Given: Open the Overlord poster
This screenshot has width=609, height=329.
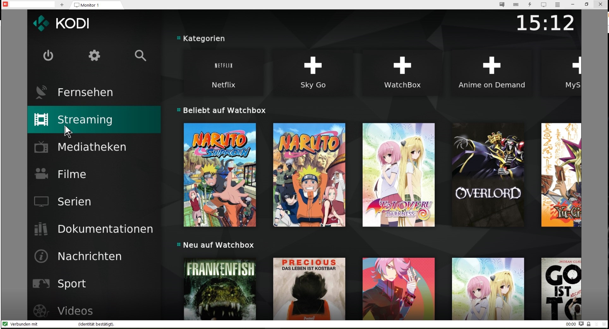Looking at the screenshot, I should click(x=488, y=175).
